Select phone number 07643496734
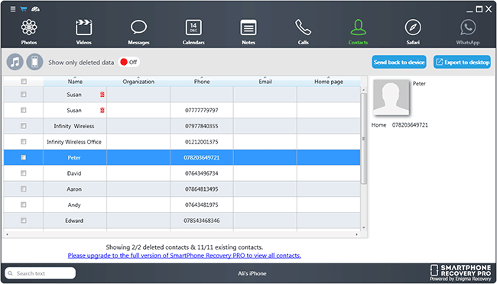The image size is (497, 284). click(x=202, y=173)
